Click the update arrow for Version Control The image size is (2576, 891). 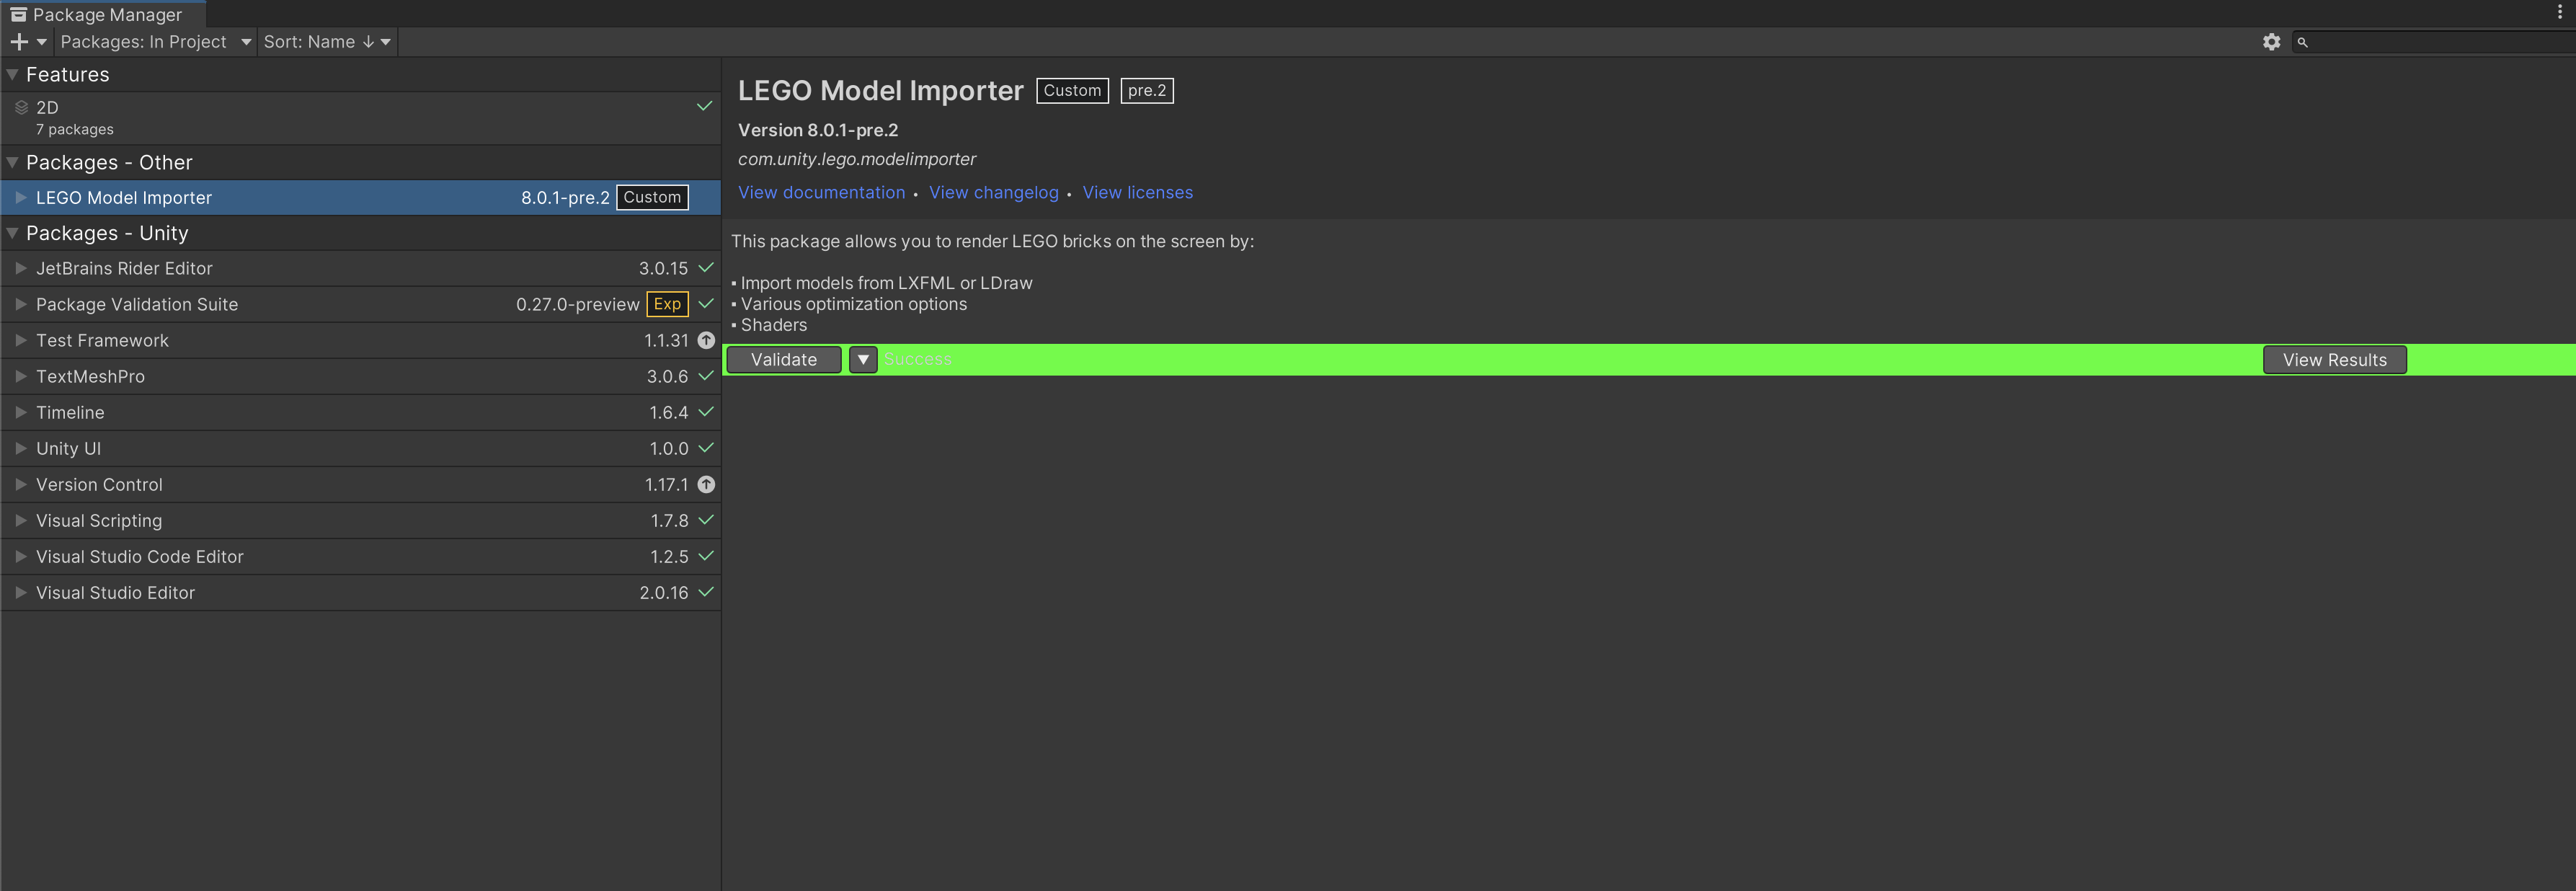click(706, 484)
